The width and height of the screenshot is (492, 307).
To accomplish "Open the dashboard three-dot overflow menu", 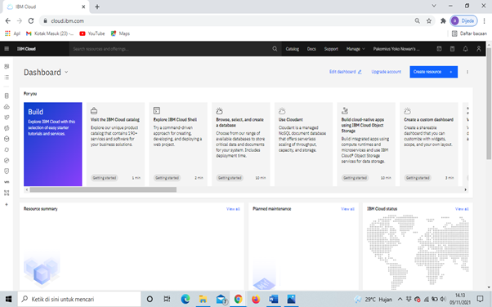I will 467,72.
